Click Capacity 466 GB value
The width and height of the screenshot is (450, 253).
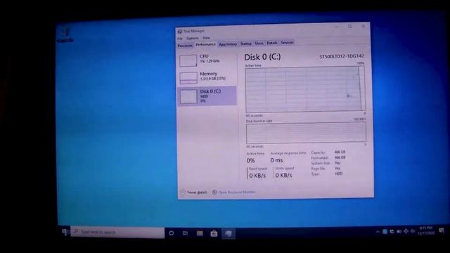(340, 152)
